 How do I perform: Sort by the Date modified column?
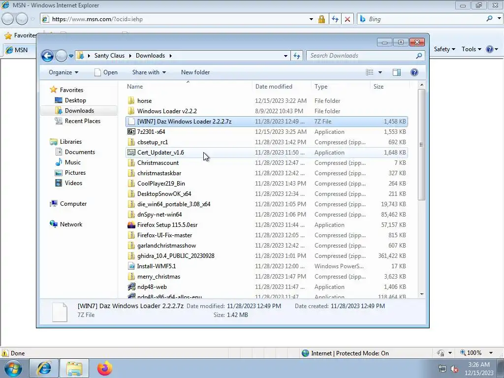click(x=282, y=87)
